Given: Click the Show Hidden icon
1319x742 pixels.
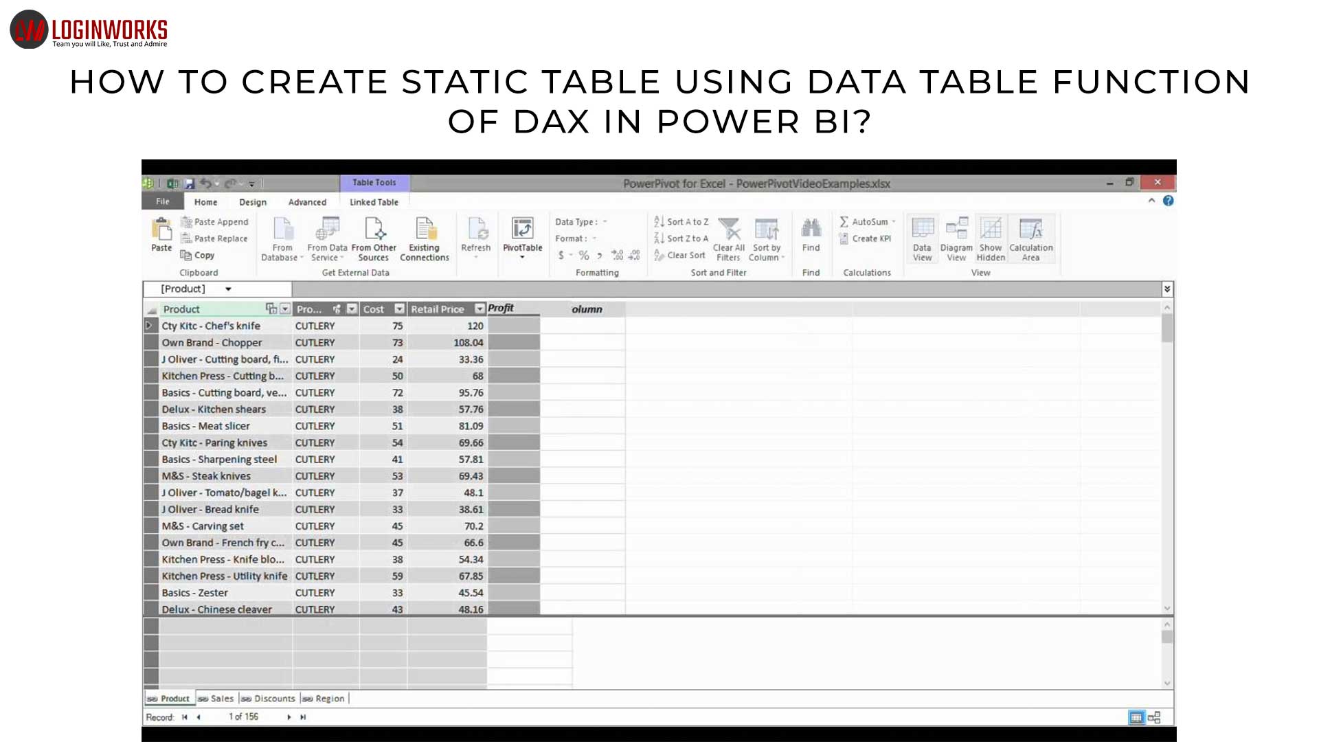Looking at the screenshot, I should click(x=991, y=237).
